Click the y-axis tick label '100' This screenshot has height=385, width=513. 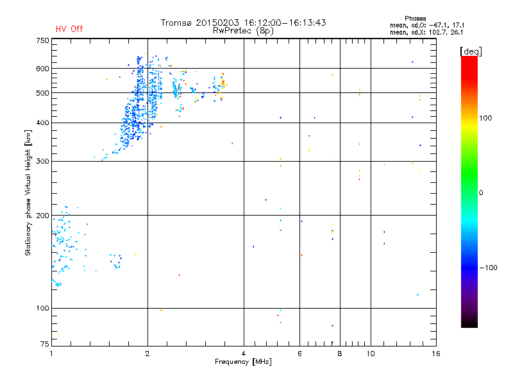[x=42, y=309]
